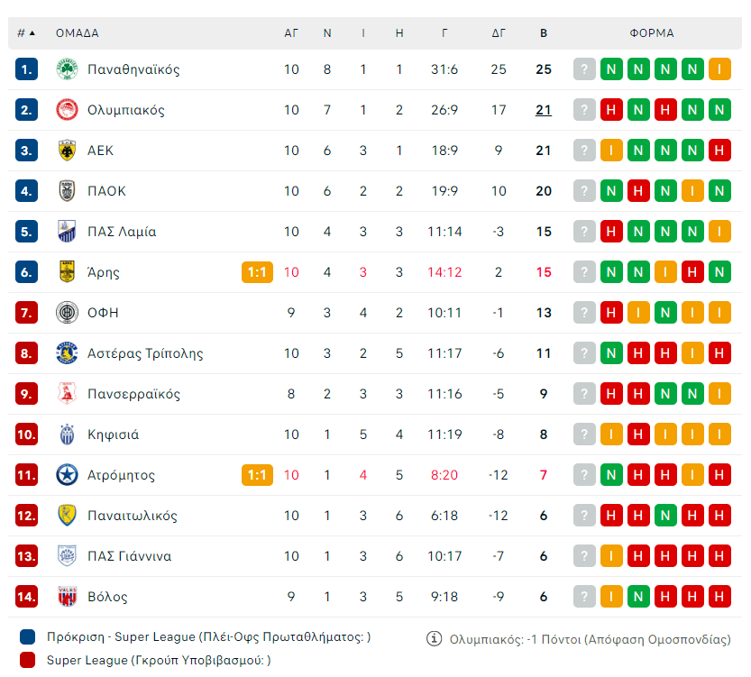The height and width of the screenshot is (677, 751).
Task: Sort standings by the points column Β
Action: pyautogui.click(x=543, y=33)
